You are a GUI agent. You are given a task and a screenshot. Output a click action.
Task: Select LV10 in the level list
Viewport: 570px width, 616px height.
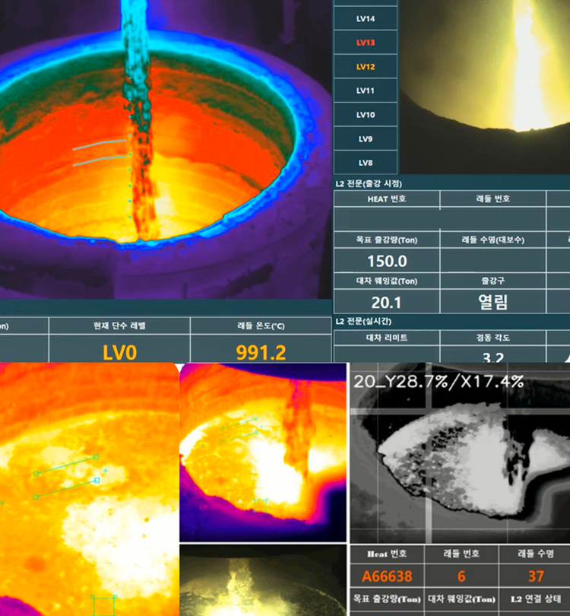[x=366, y=115]
